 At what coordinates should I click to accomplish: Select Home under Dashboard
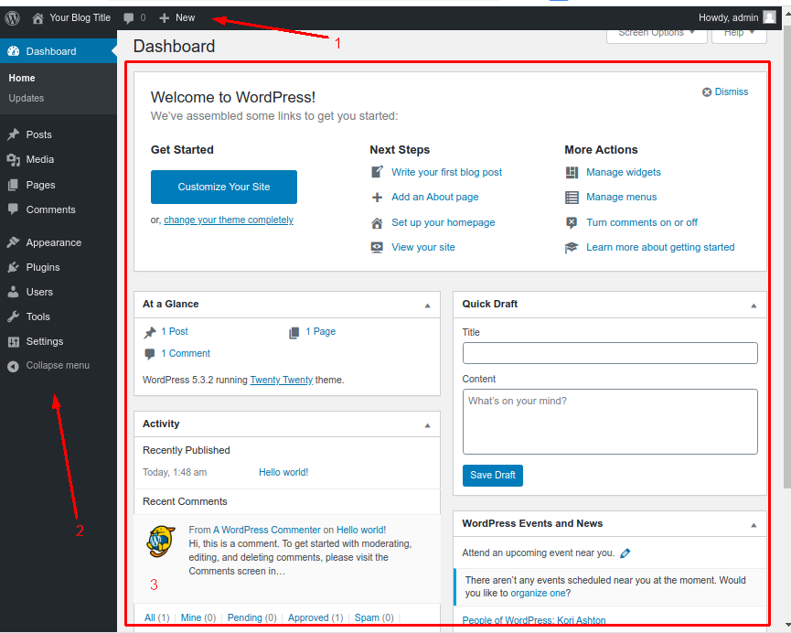[22, 78]
